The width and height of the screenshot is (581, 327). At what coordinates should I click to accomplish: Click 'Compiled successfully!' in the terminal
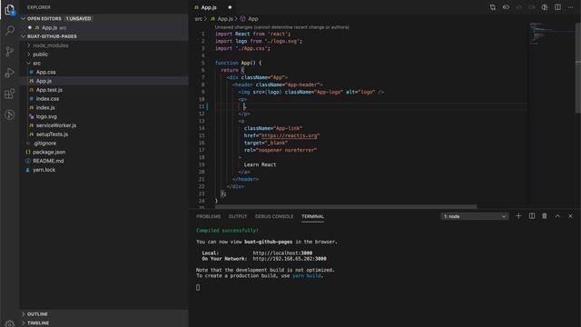coord(227,230)
